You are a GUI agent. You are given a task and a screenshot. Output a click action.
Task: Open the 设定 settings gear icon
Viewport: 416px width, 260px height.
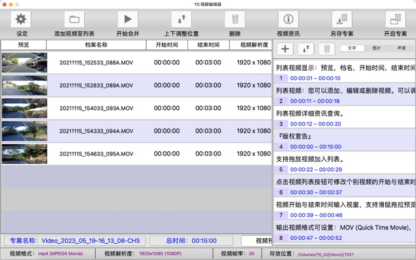pyautogui.click(x=21, y=20)
